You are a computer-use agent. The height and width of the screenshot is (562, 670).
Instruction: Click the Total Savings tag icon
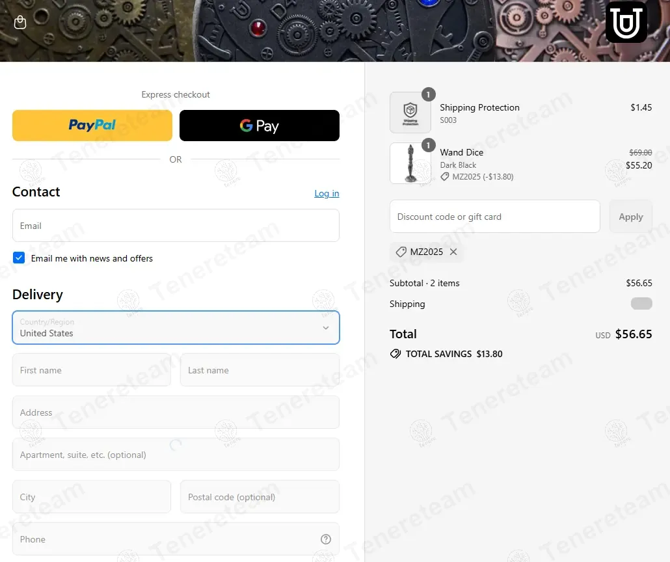(x=395, y=354)
